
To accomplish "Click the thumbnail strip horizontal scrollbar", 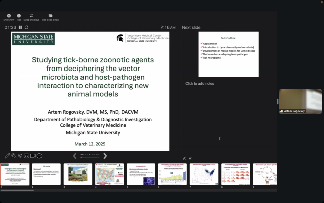I will click(x=17, y=190).
